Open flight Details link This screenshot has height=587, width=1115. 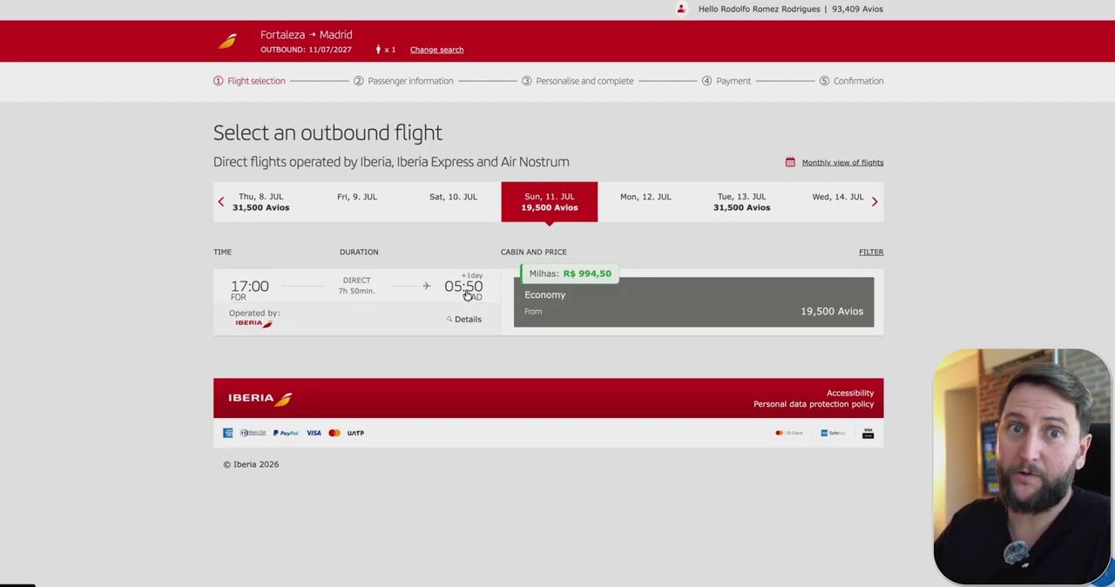pyautogui.click(x=468, y=320)
